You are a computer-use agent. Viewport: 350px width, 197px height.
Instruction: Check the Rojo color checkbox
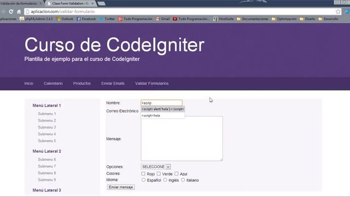tap(143, 173)
